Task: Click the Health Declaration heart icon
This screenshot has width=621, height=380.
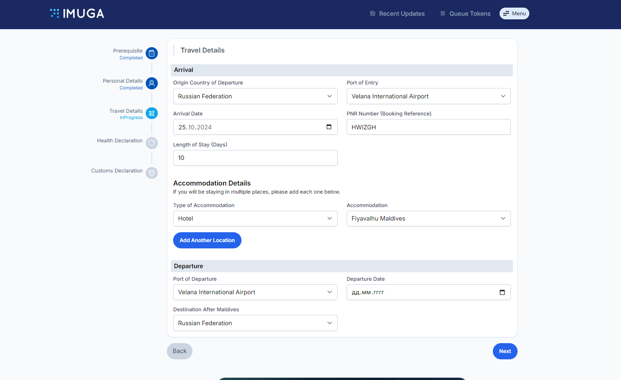Action: pos(152,143)
